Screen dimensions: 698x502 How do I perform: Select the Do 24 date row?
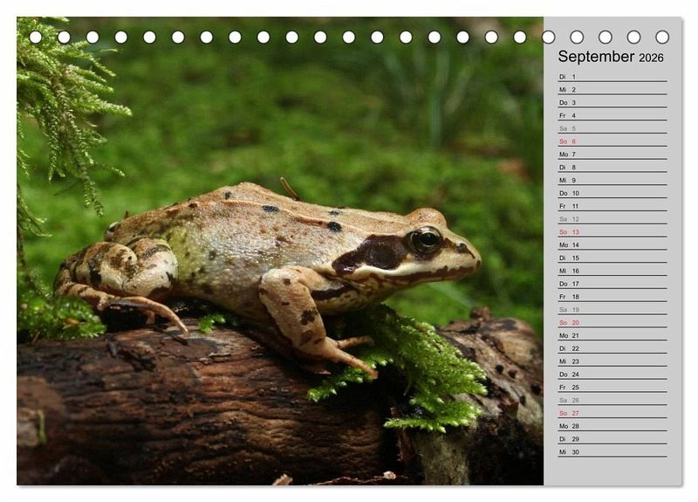point(612,374)
